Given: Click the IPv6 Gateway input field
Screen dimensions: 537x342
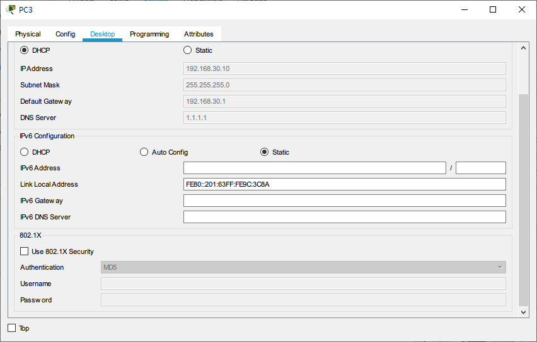Looking at the screenshot, I should (344, 201).
